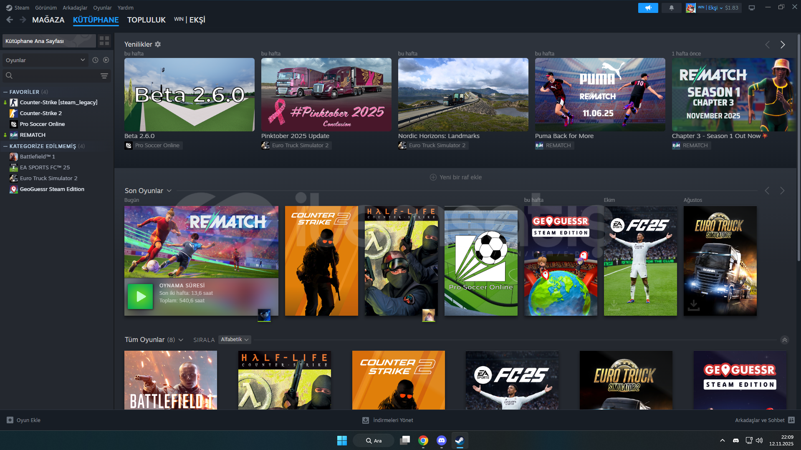Show hidden system tray icons

click(x=723, y=440)
